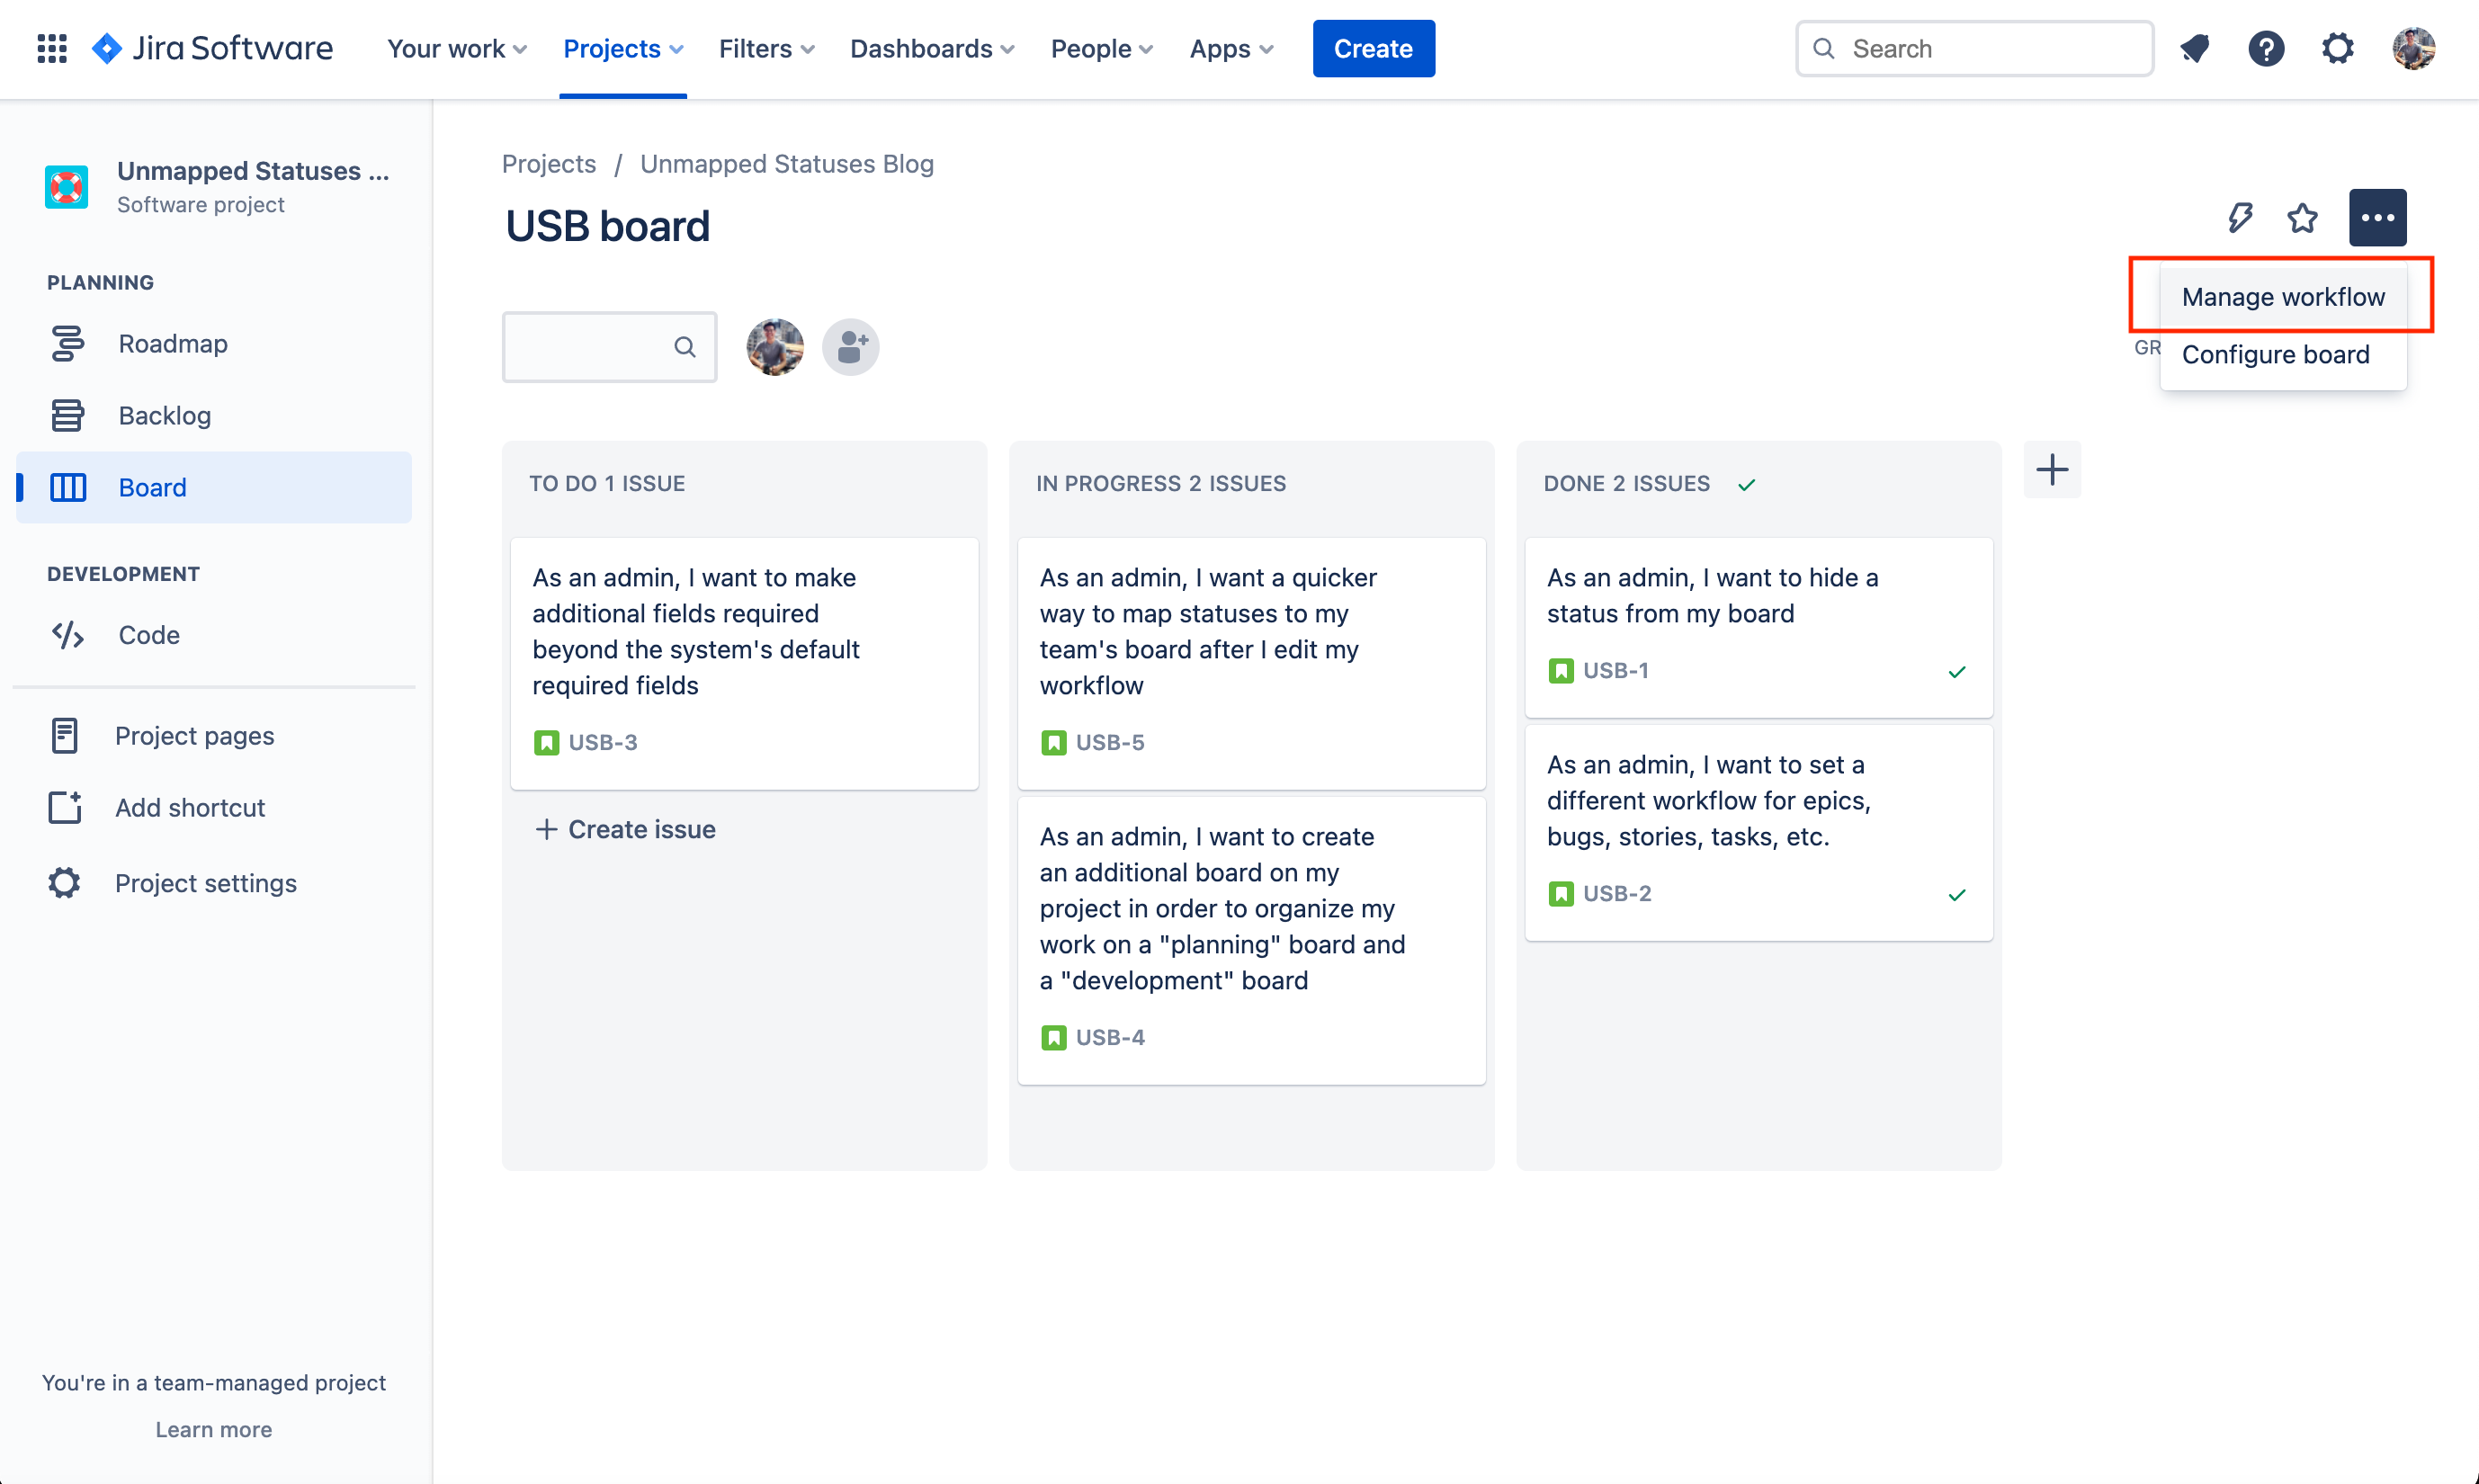The image size is (2479, 1484).
Task: Expand the Your work dropdown
Action: (x=457, y=48)
